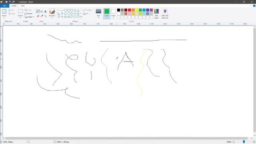Viewport: 256px width, 144px height.
Task: Choose the Cloud callout shape
Action: (x=78, y=16)
